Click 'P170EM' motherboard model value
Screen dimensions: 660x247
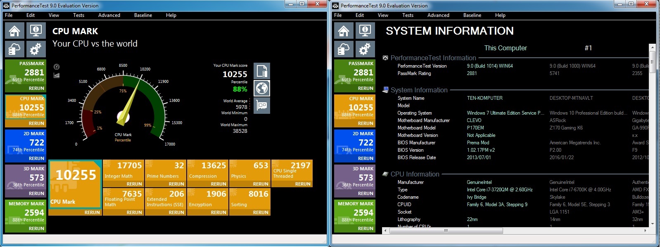pyautogui.click(x=475, y=128)
